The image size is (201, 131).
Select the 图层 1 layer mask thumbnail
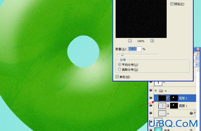tap(174, 106)
